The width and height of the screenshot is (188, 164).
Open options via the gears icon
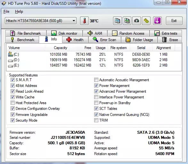click(x=146, y=21)
